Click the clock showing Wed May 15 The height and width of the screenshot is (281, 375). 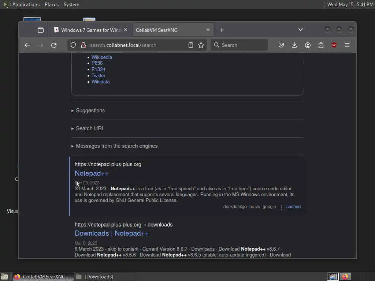pos(350,4)
